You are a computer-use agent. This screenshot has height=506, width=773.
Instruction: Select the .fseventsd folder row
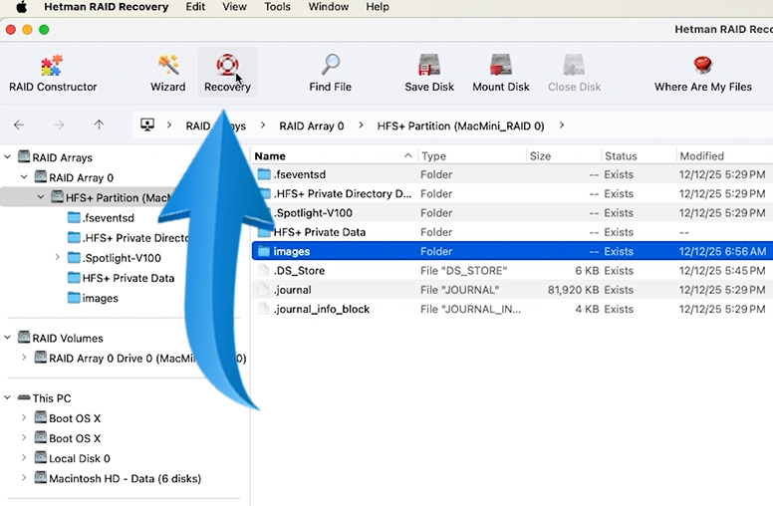pyautogui.click(x=512, y=174)
